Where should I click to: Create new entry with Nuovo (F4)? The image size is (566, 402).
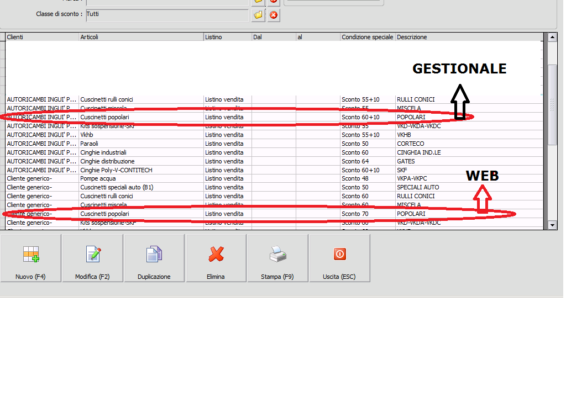coord(31,258)
